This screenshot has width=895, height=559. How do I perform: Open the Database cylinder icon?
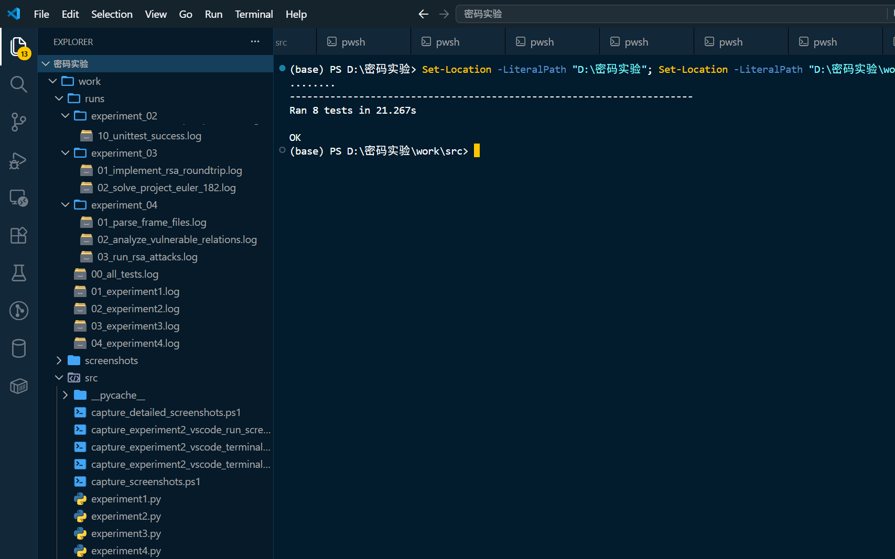19,348
